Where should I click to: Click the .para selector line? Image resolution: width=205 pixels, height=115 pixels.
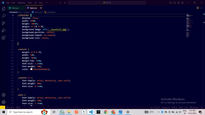click(21, 95)
